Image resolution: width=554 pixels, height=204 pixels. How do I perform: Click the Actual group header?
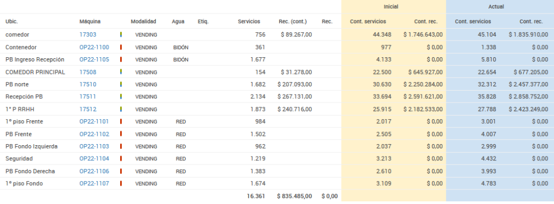pos(496,6)
